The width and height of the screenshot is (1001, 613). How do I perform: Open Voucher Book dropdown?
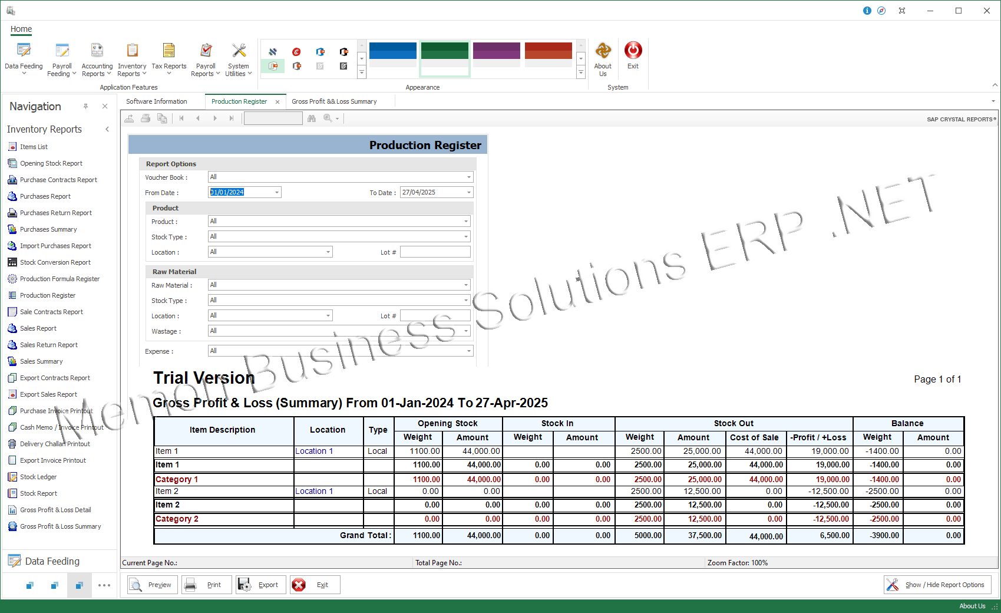pyautogui.click(x=469, y=177)
